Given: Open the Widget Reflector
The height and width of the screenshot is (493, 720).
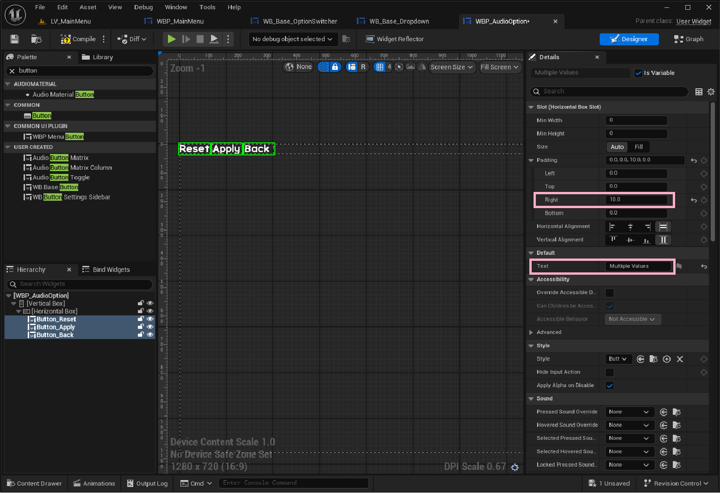Looking at the screenshot, I should pyautogui.click(x=394, y=39).
